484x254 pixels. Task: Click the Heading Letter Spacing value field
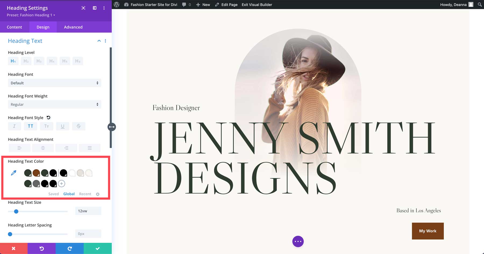(88, 234)
